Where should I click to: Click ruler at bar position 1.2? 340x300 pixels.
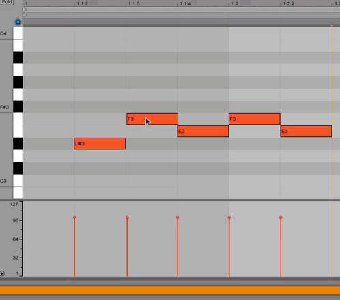pyautogui.click(x=235, y=4)
